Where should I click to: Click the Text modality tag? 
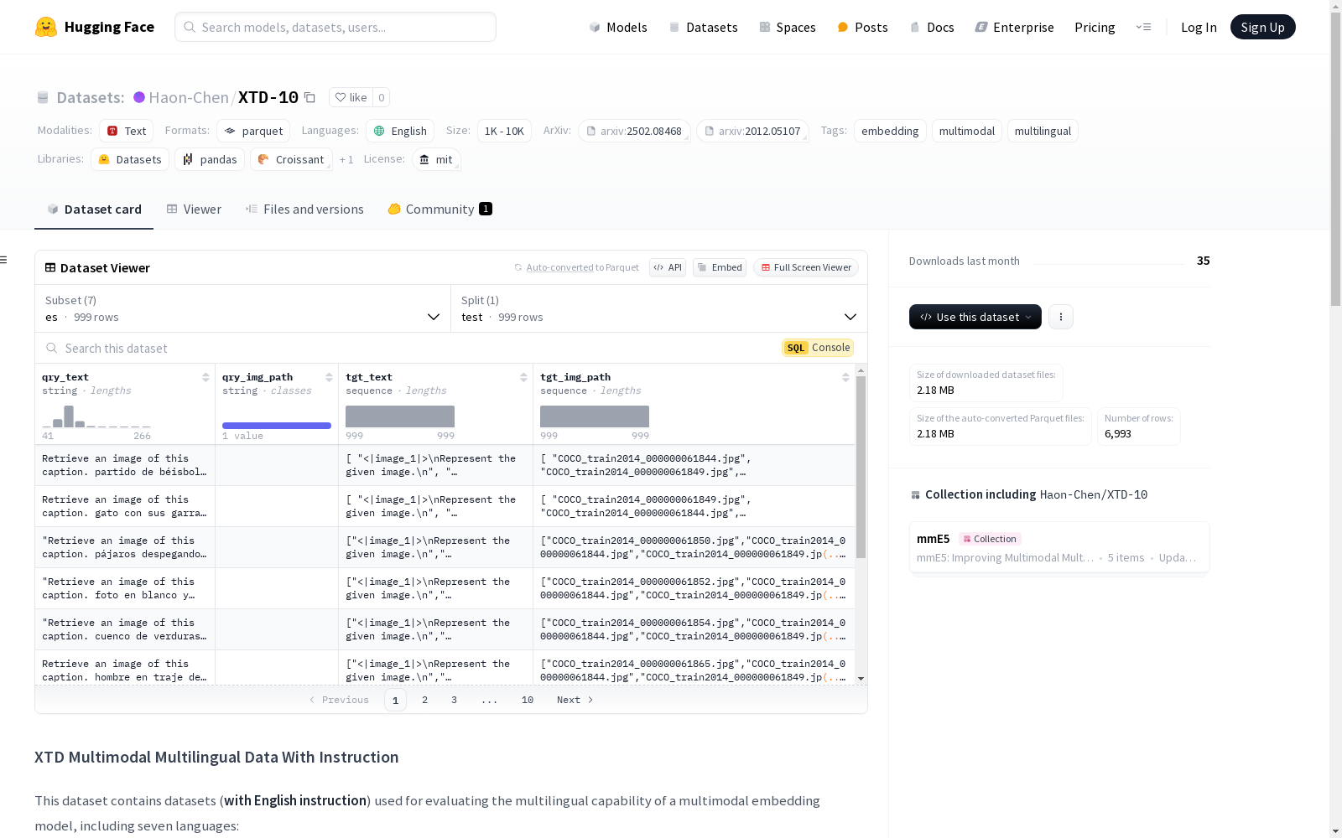pyautogui.click(x=126, y=131)
